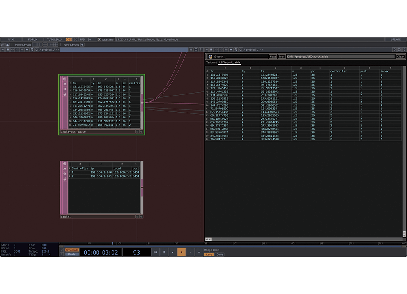Open the left pane type dropdown arrow
This screenshot has width=407, height=294.
coord(2,50)
